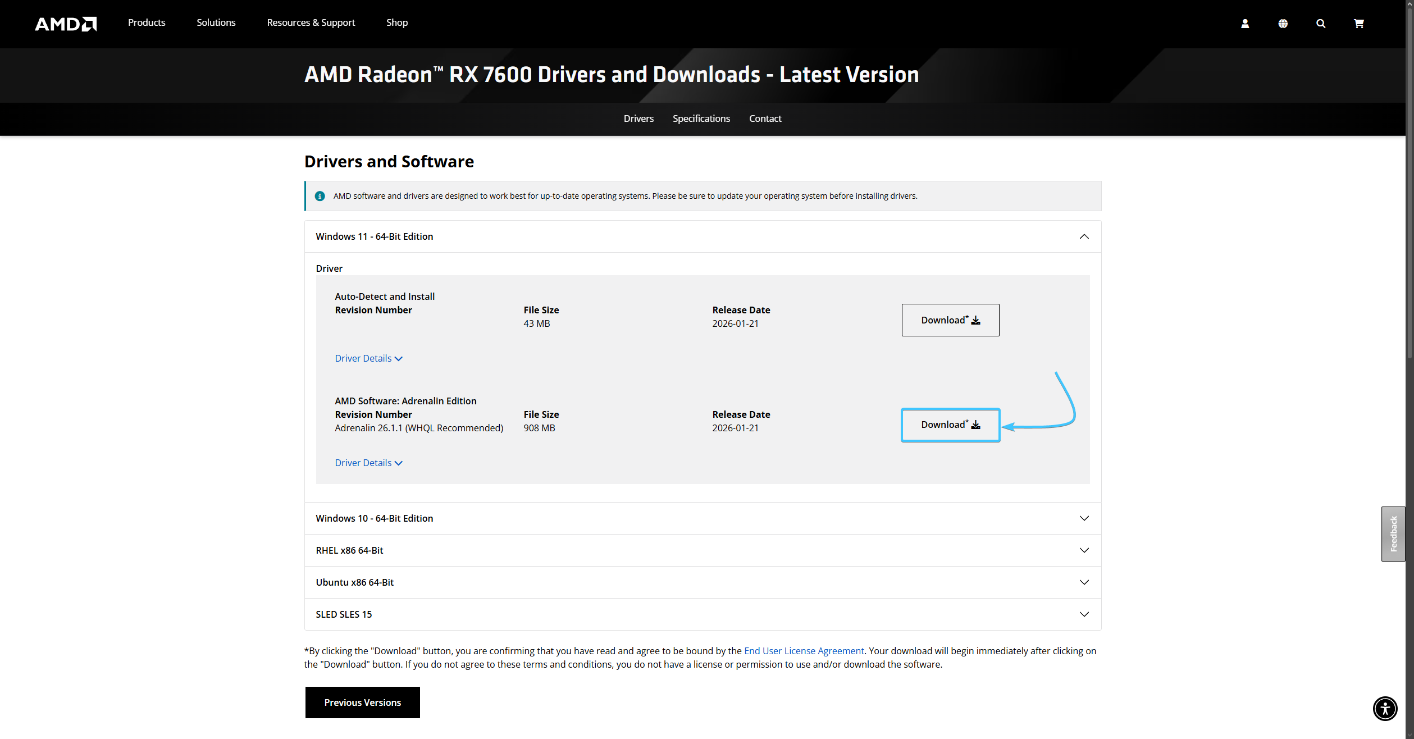The height and width of the screenshot is (739, 1414).
Task: Click the accessibility icon button
Action: [1384, 708]
